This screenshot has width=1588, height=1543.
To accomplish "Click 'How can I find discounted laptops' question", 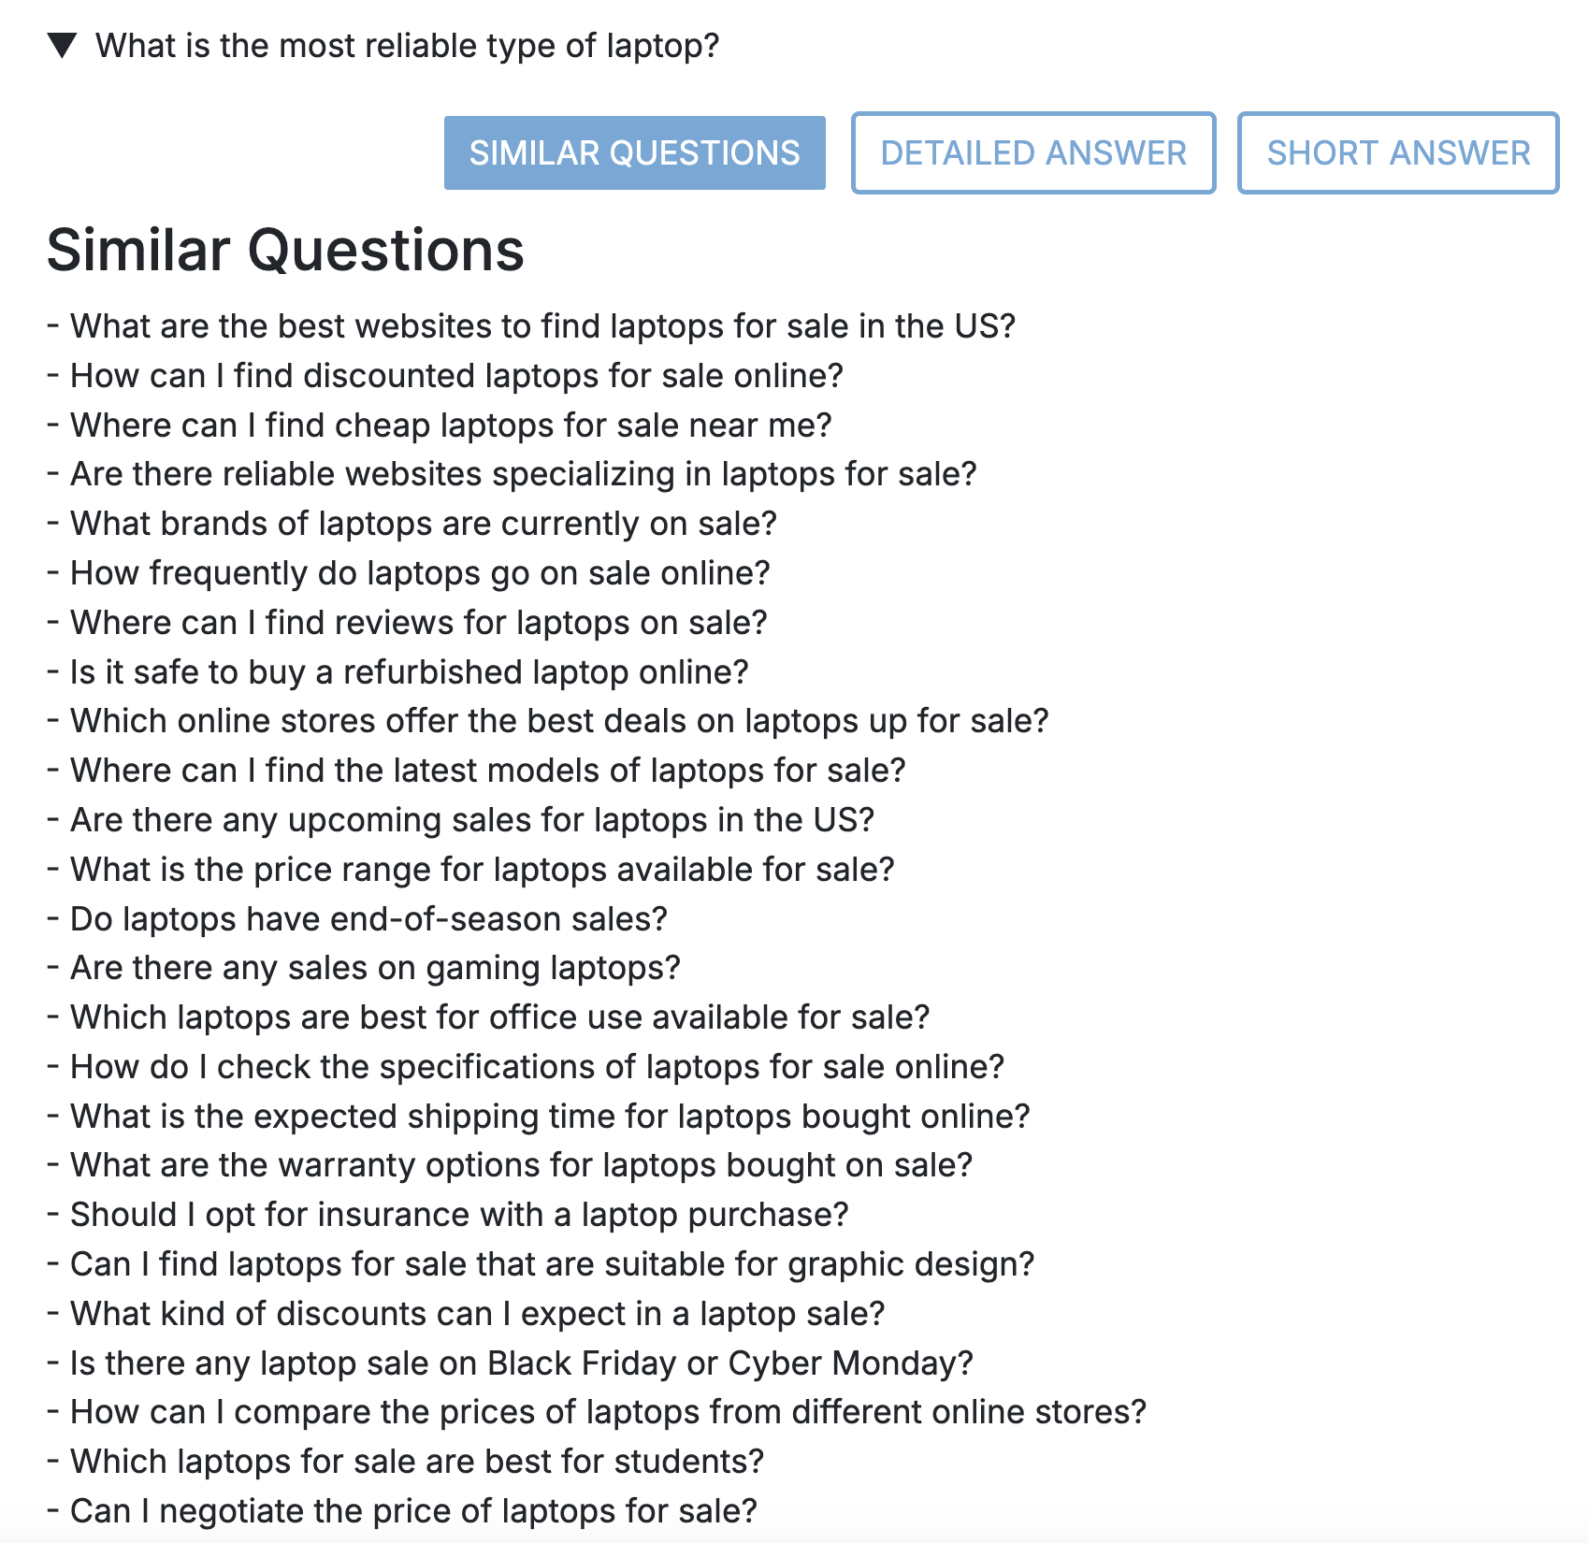I will coord(456,375).
